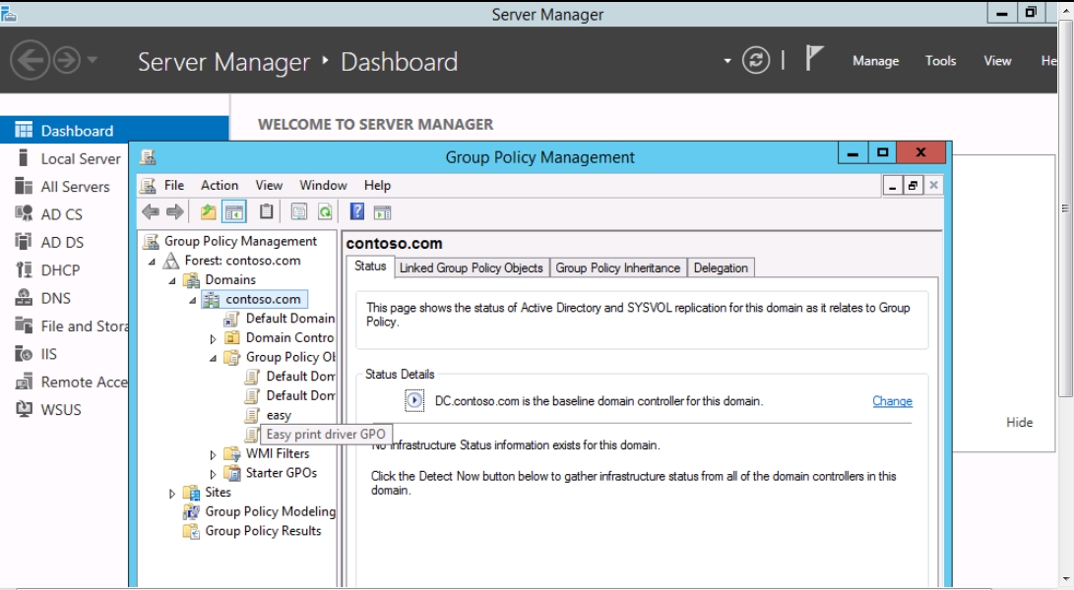Switch to the Linked Group Policy Objects tab
Screen dimensions: 1074x590
coord(472,267)
